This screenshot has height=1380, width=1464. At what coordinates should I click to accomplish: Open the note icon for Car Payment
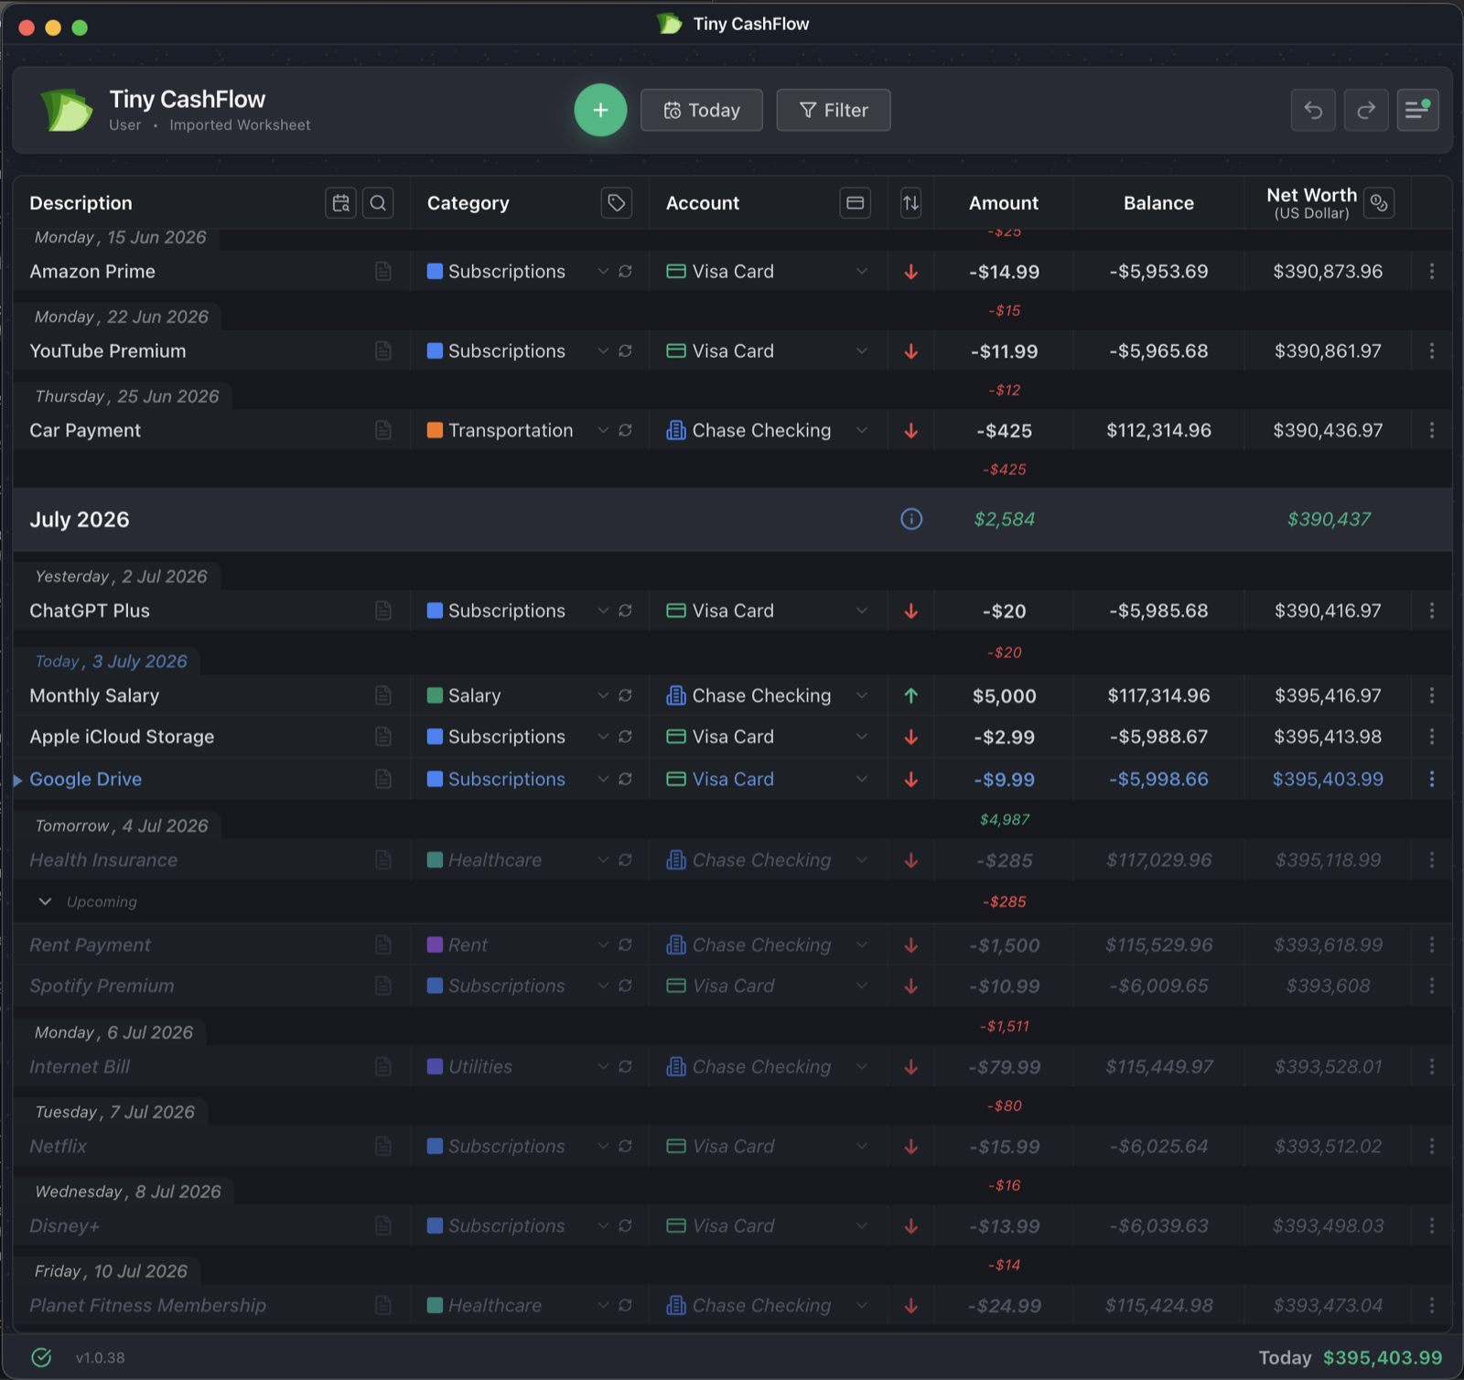click(x=383, y=430)
